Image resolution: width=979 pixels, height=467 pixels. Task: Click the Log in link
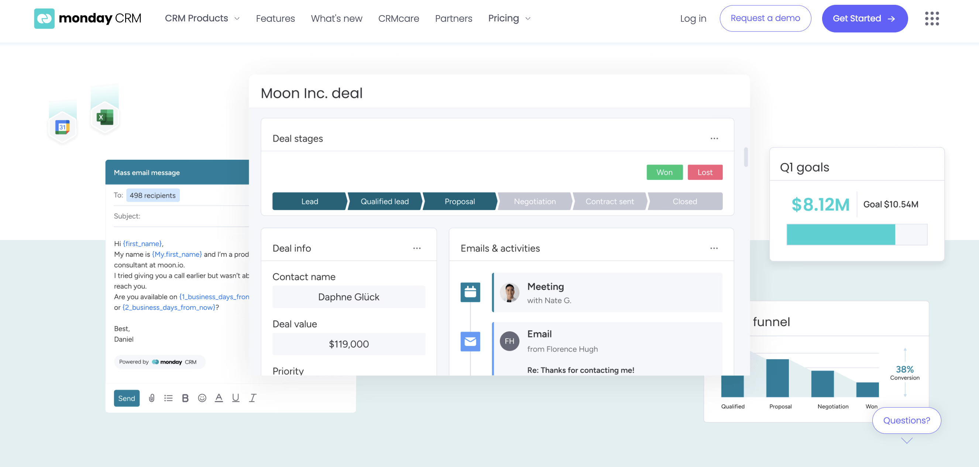(x=693, y=18)
